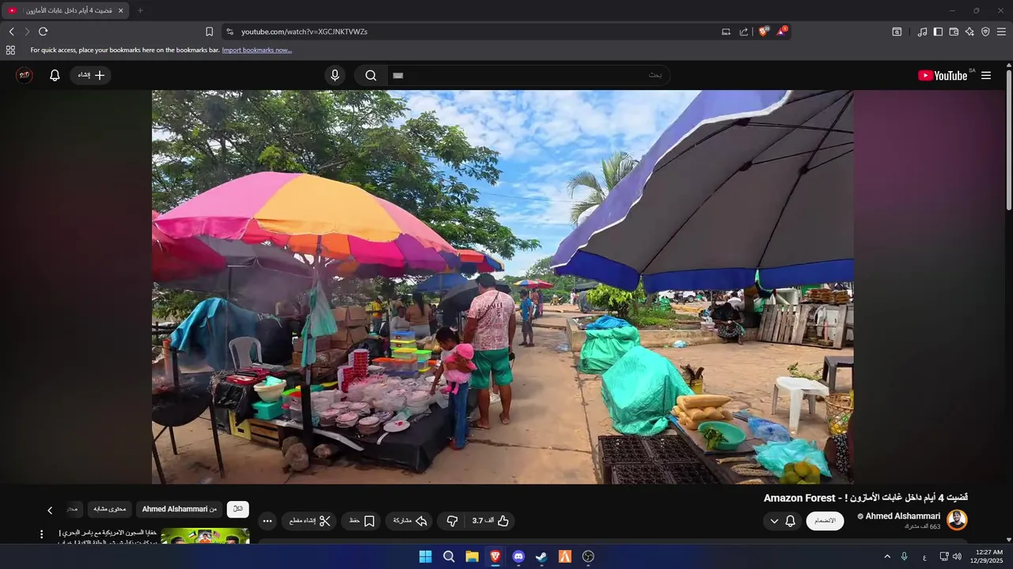Click the share page icon in address bar
Image resolution: width=1013 pixels, height=569 pixels.
[744, 32]
